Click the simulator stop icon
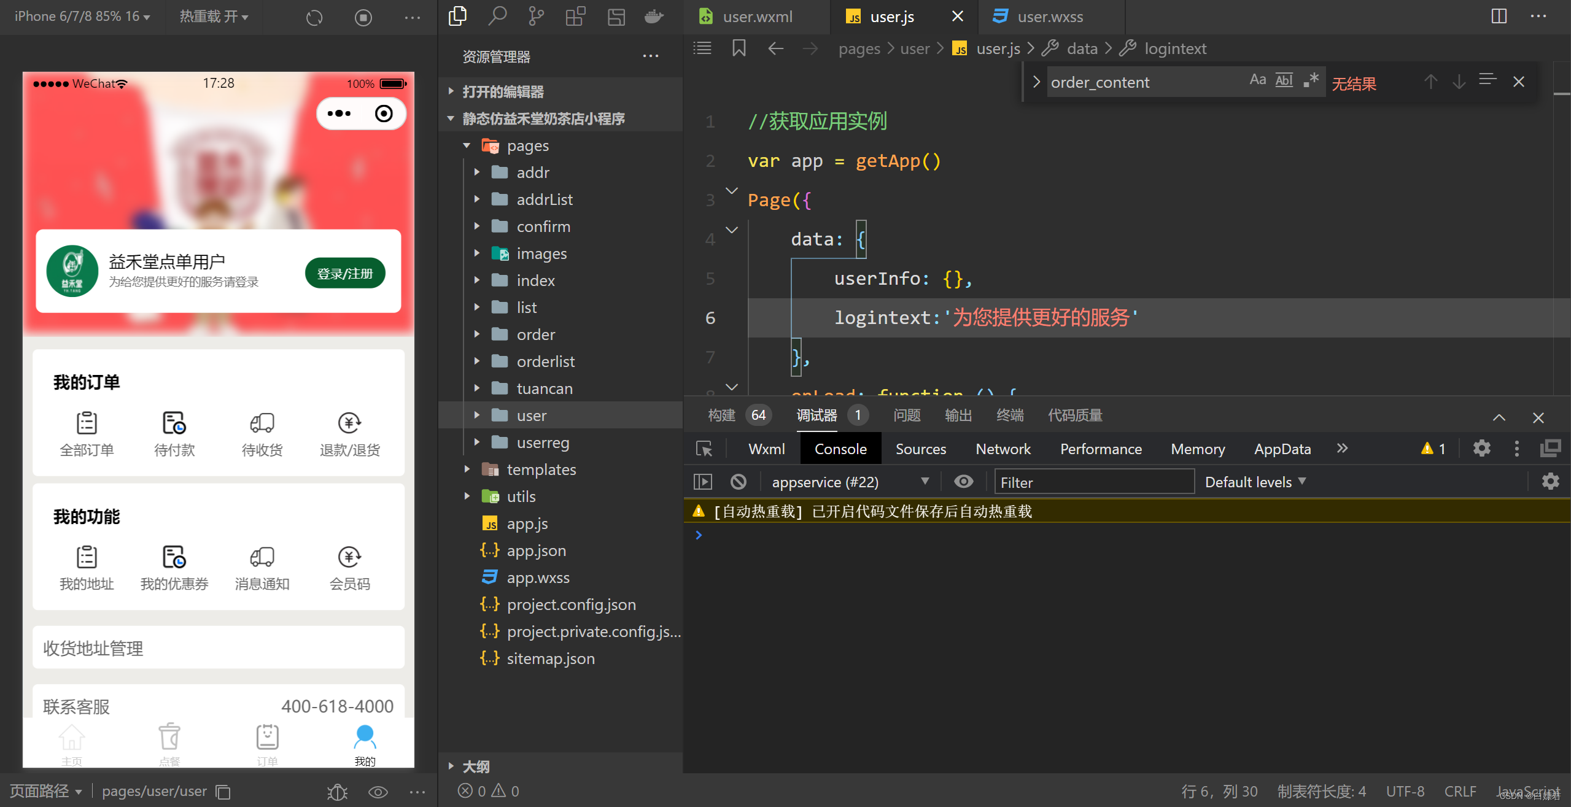Screen dimensions: 1571x807 click(363, 17)
